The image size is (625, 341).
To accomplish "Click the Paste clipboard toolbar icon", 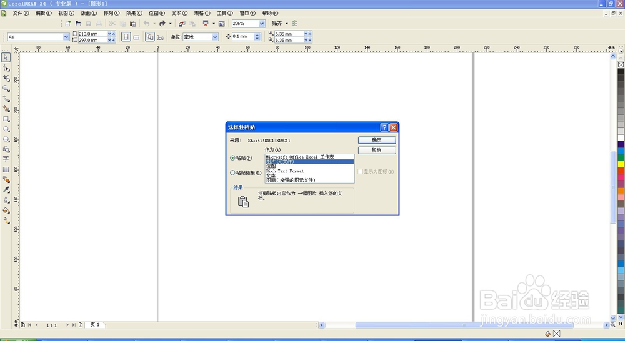I will click(132, 24).
